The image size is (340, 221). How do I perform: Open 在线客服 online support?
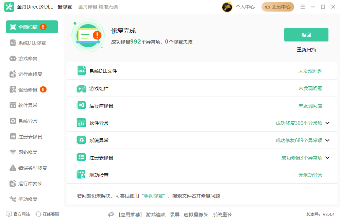48,214
